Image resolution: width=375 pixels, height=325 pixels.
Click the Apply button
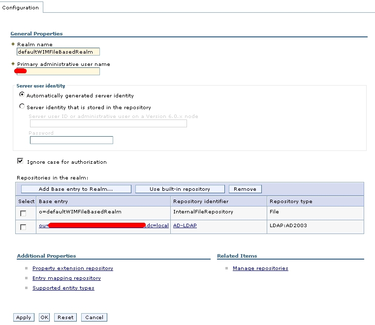coord(24,317)
